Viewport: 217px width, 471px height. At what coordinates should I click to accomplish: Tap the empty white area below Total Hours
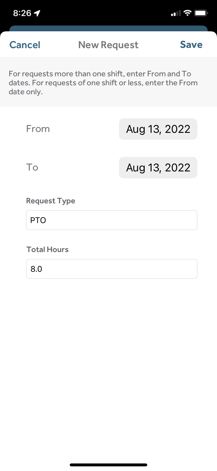point(108,363)
